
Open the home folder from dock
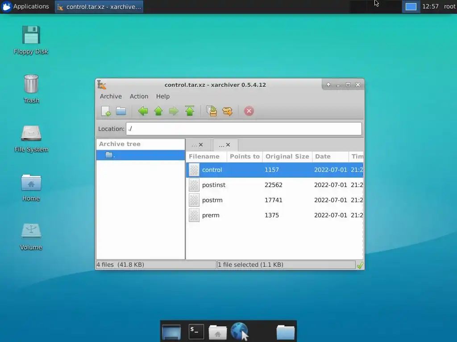(x=218, y=332)
